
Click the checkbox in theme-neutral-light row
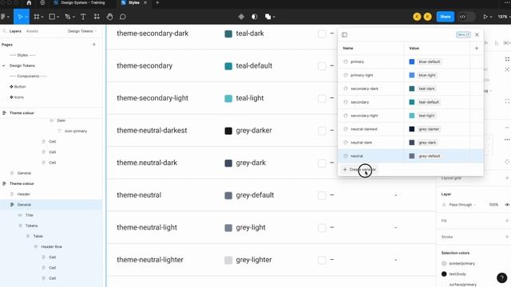322,227
